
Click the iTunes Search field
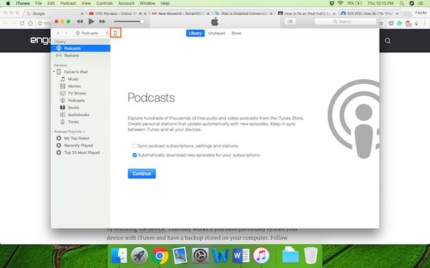pos(345,21)
